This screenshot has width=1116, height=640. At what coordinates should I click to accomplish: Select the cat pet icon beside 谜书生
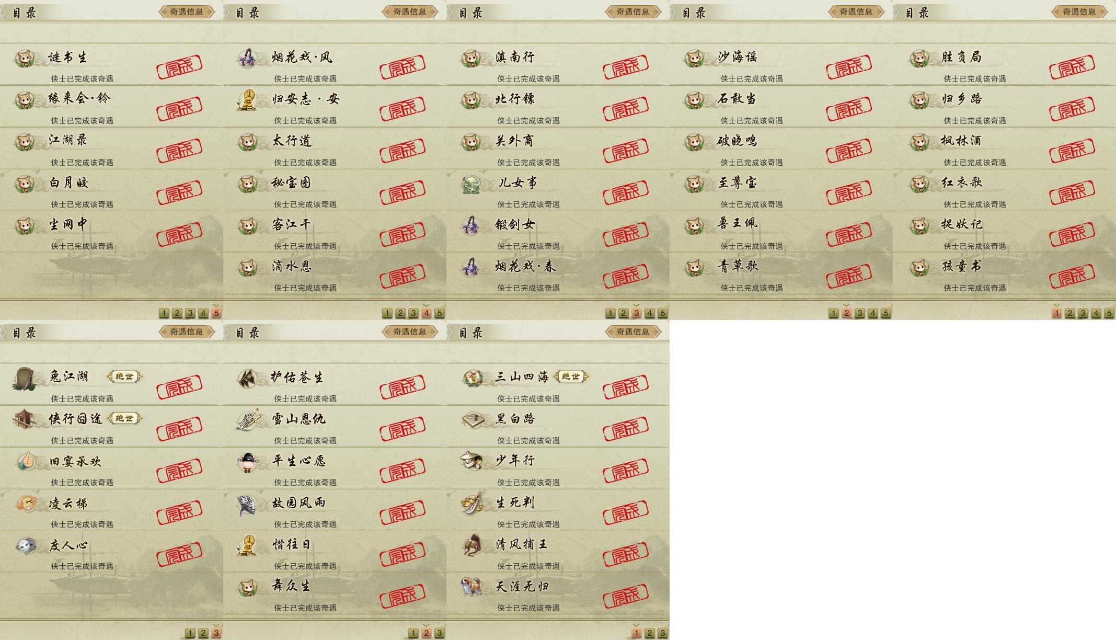click(25, 58)
